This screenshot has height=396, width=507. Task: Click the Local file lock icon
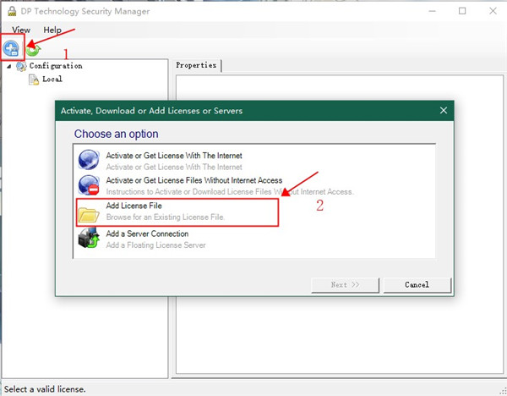pos(34,80)
